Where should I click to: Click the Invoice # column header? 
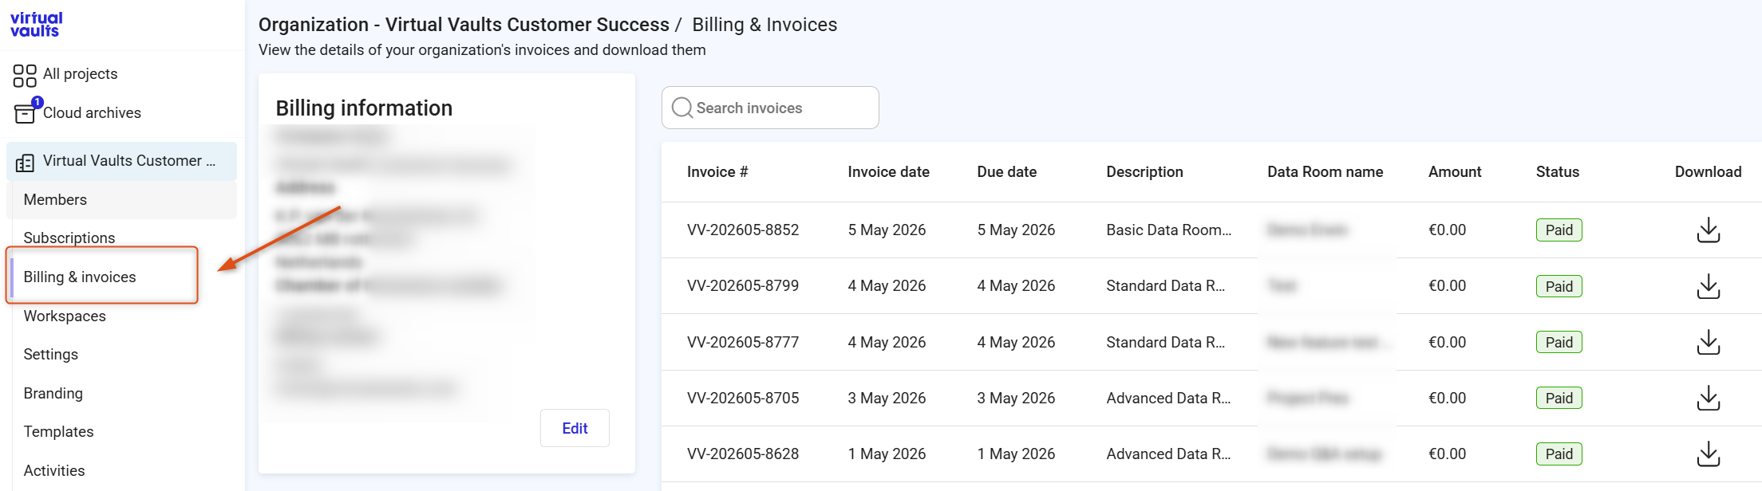click(717, 171)
